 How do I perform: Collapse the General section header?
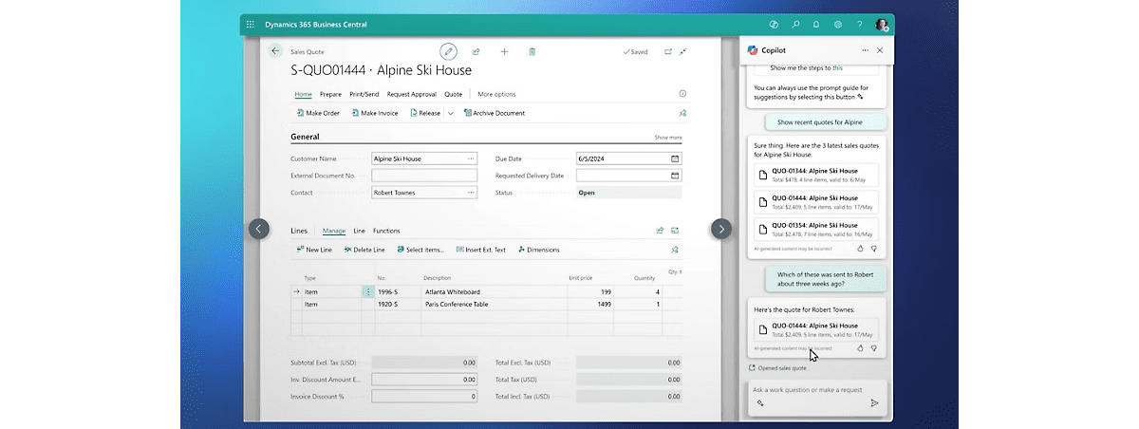[305, 137]
